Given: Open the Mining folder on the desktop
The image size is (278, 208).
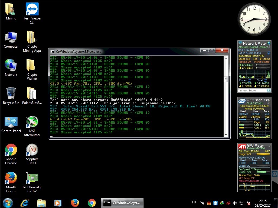Looking at the screenshot, I should point(11,9).
